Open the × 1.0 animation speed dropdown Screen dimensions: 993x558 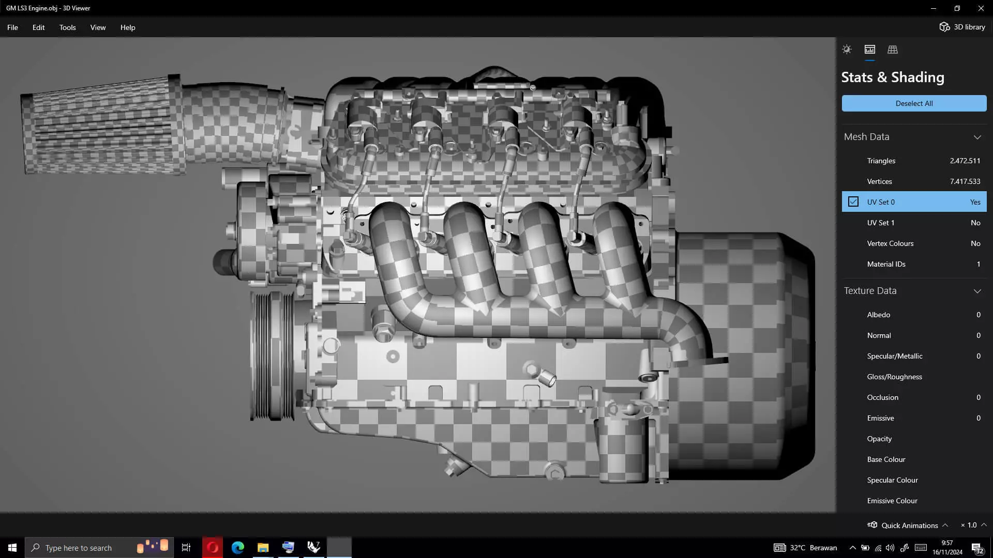pyautogui.click(x=974, y=525)
